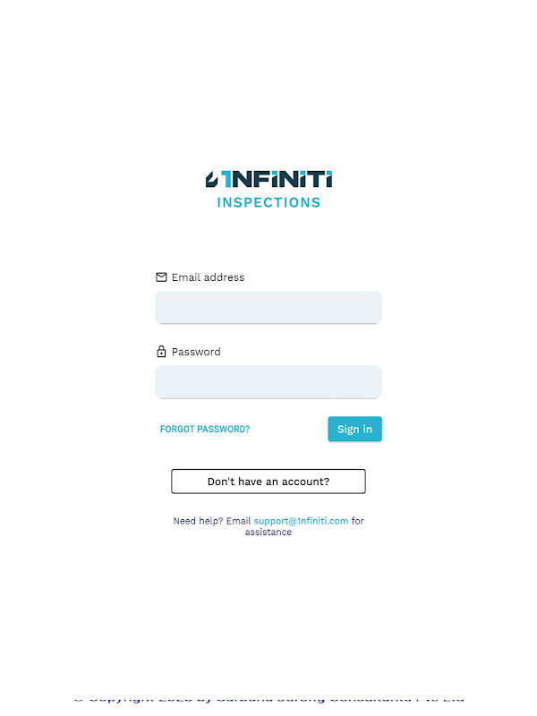Click the arrow emblem left of 1NFINITI logo
Viewport: 537px width, 716px height.
point(212,179)
